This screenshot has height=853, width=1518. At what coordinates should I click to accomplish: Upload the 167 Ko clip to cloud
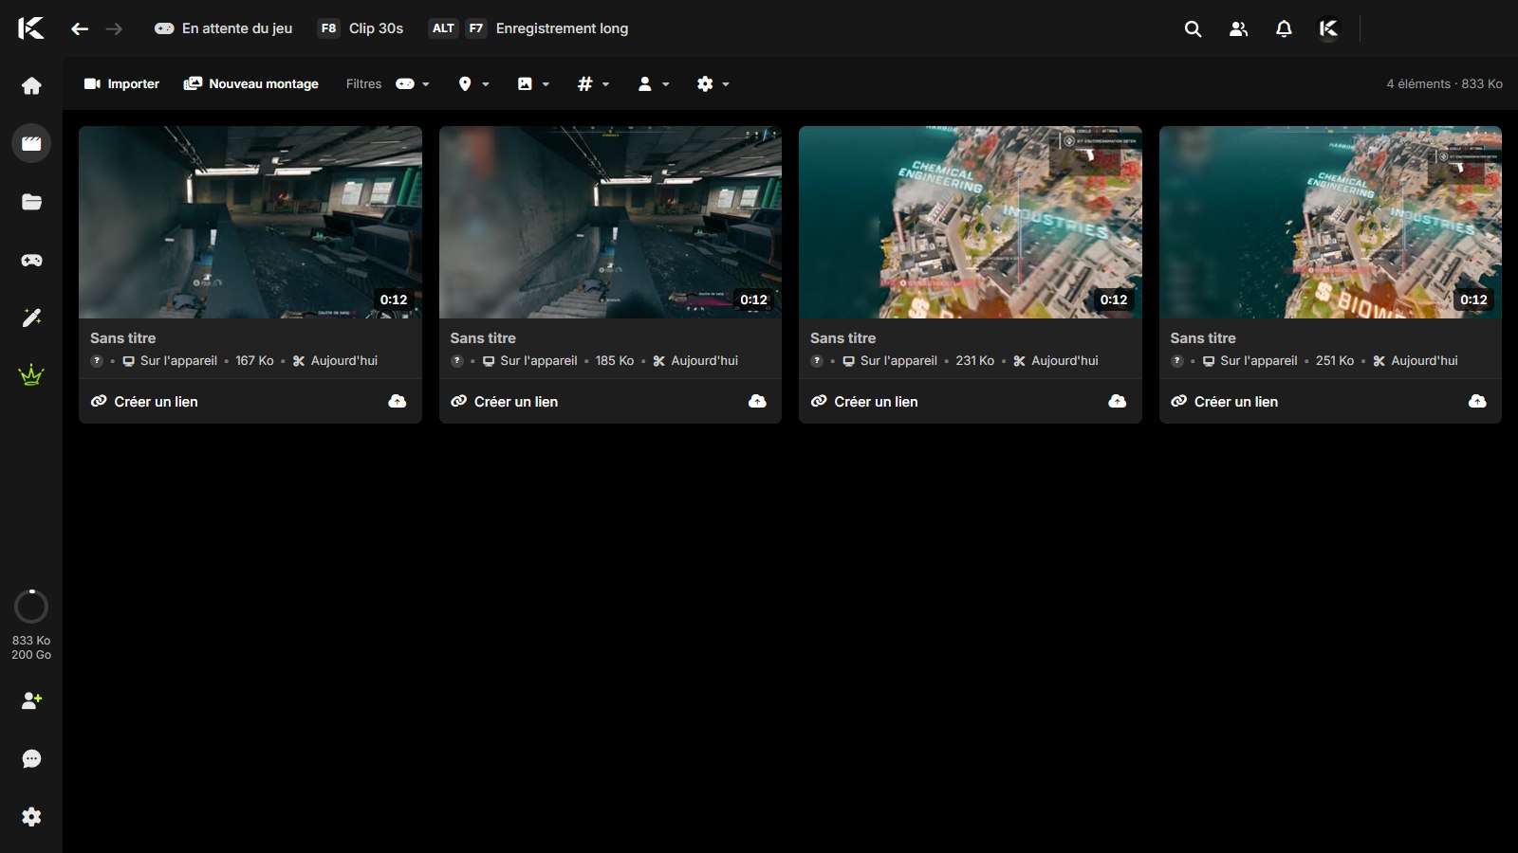398,402
